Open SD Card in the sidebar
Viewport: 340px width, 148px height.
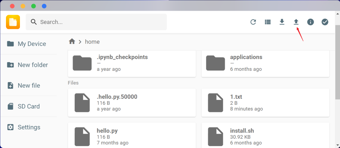coord(28,106)
